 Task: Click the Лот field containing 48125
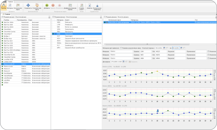(x=161, y=51)
